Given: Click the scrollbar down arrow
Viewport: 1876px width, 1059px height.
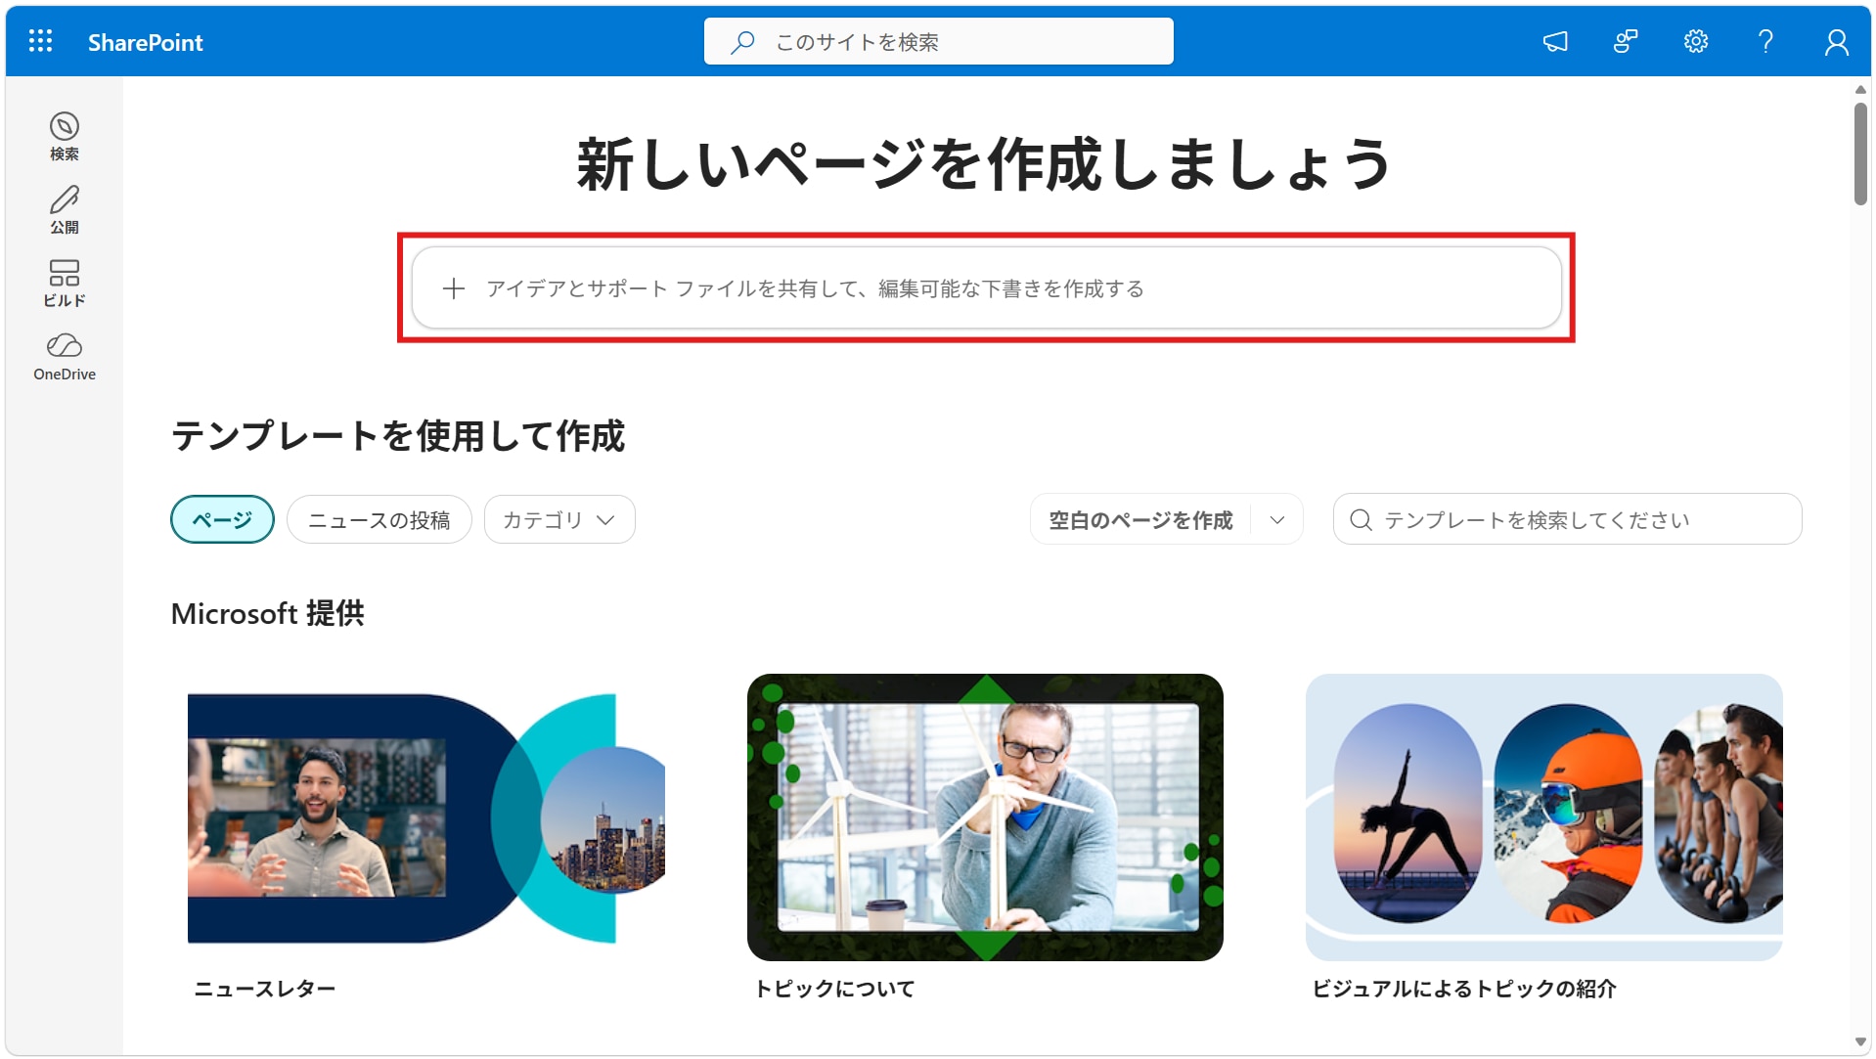Looking at the screenshot, I should 1860,1042.
